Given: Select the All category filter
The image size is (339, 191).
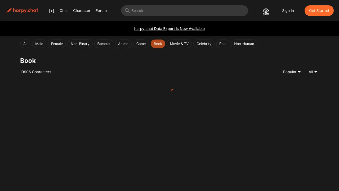Looking at the screenshot, I should tap(25, 44).
